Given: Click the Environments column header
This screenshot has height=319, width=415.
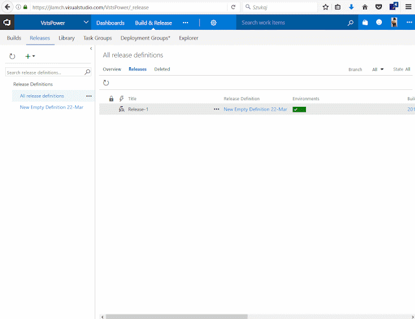Looking at the screenshot, I should click(306, 99).
